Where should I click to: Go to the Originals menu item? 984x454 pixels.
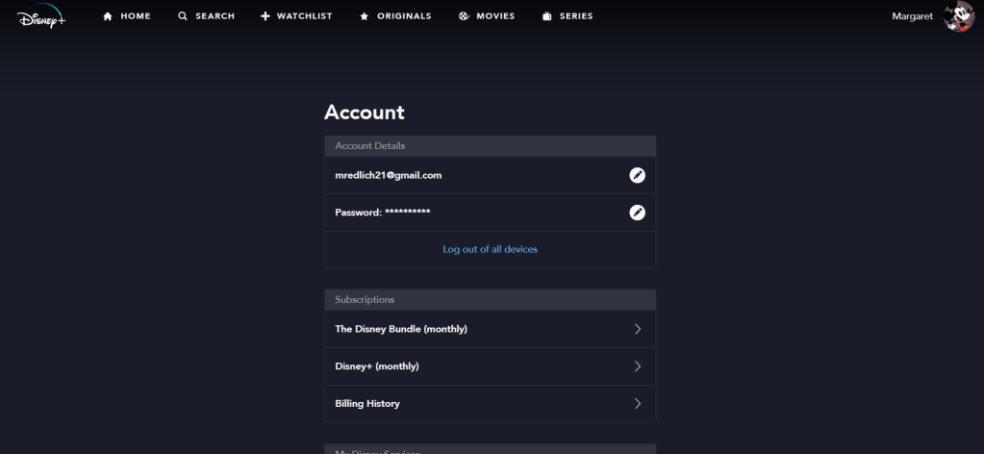coord(403,16)
